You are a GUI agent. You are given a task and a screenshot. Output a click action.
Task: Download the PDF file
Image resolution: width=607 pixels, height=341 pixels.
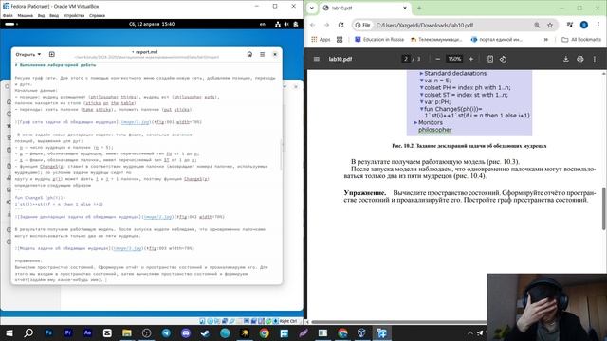(x=566, y=59)
